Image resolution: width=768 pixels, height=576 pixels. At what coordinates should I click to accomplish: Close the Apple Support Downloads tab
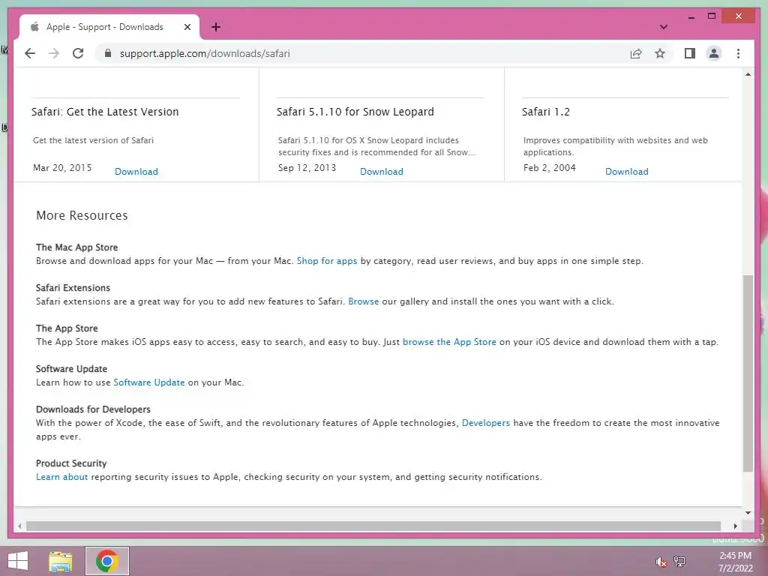point(187,27)
